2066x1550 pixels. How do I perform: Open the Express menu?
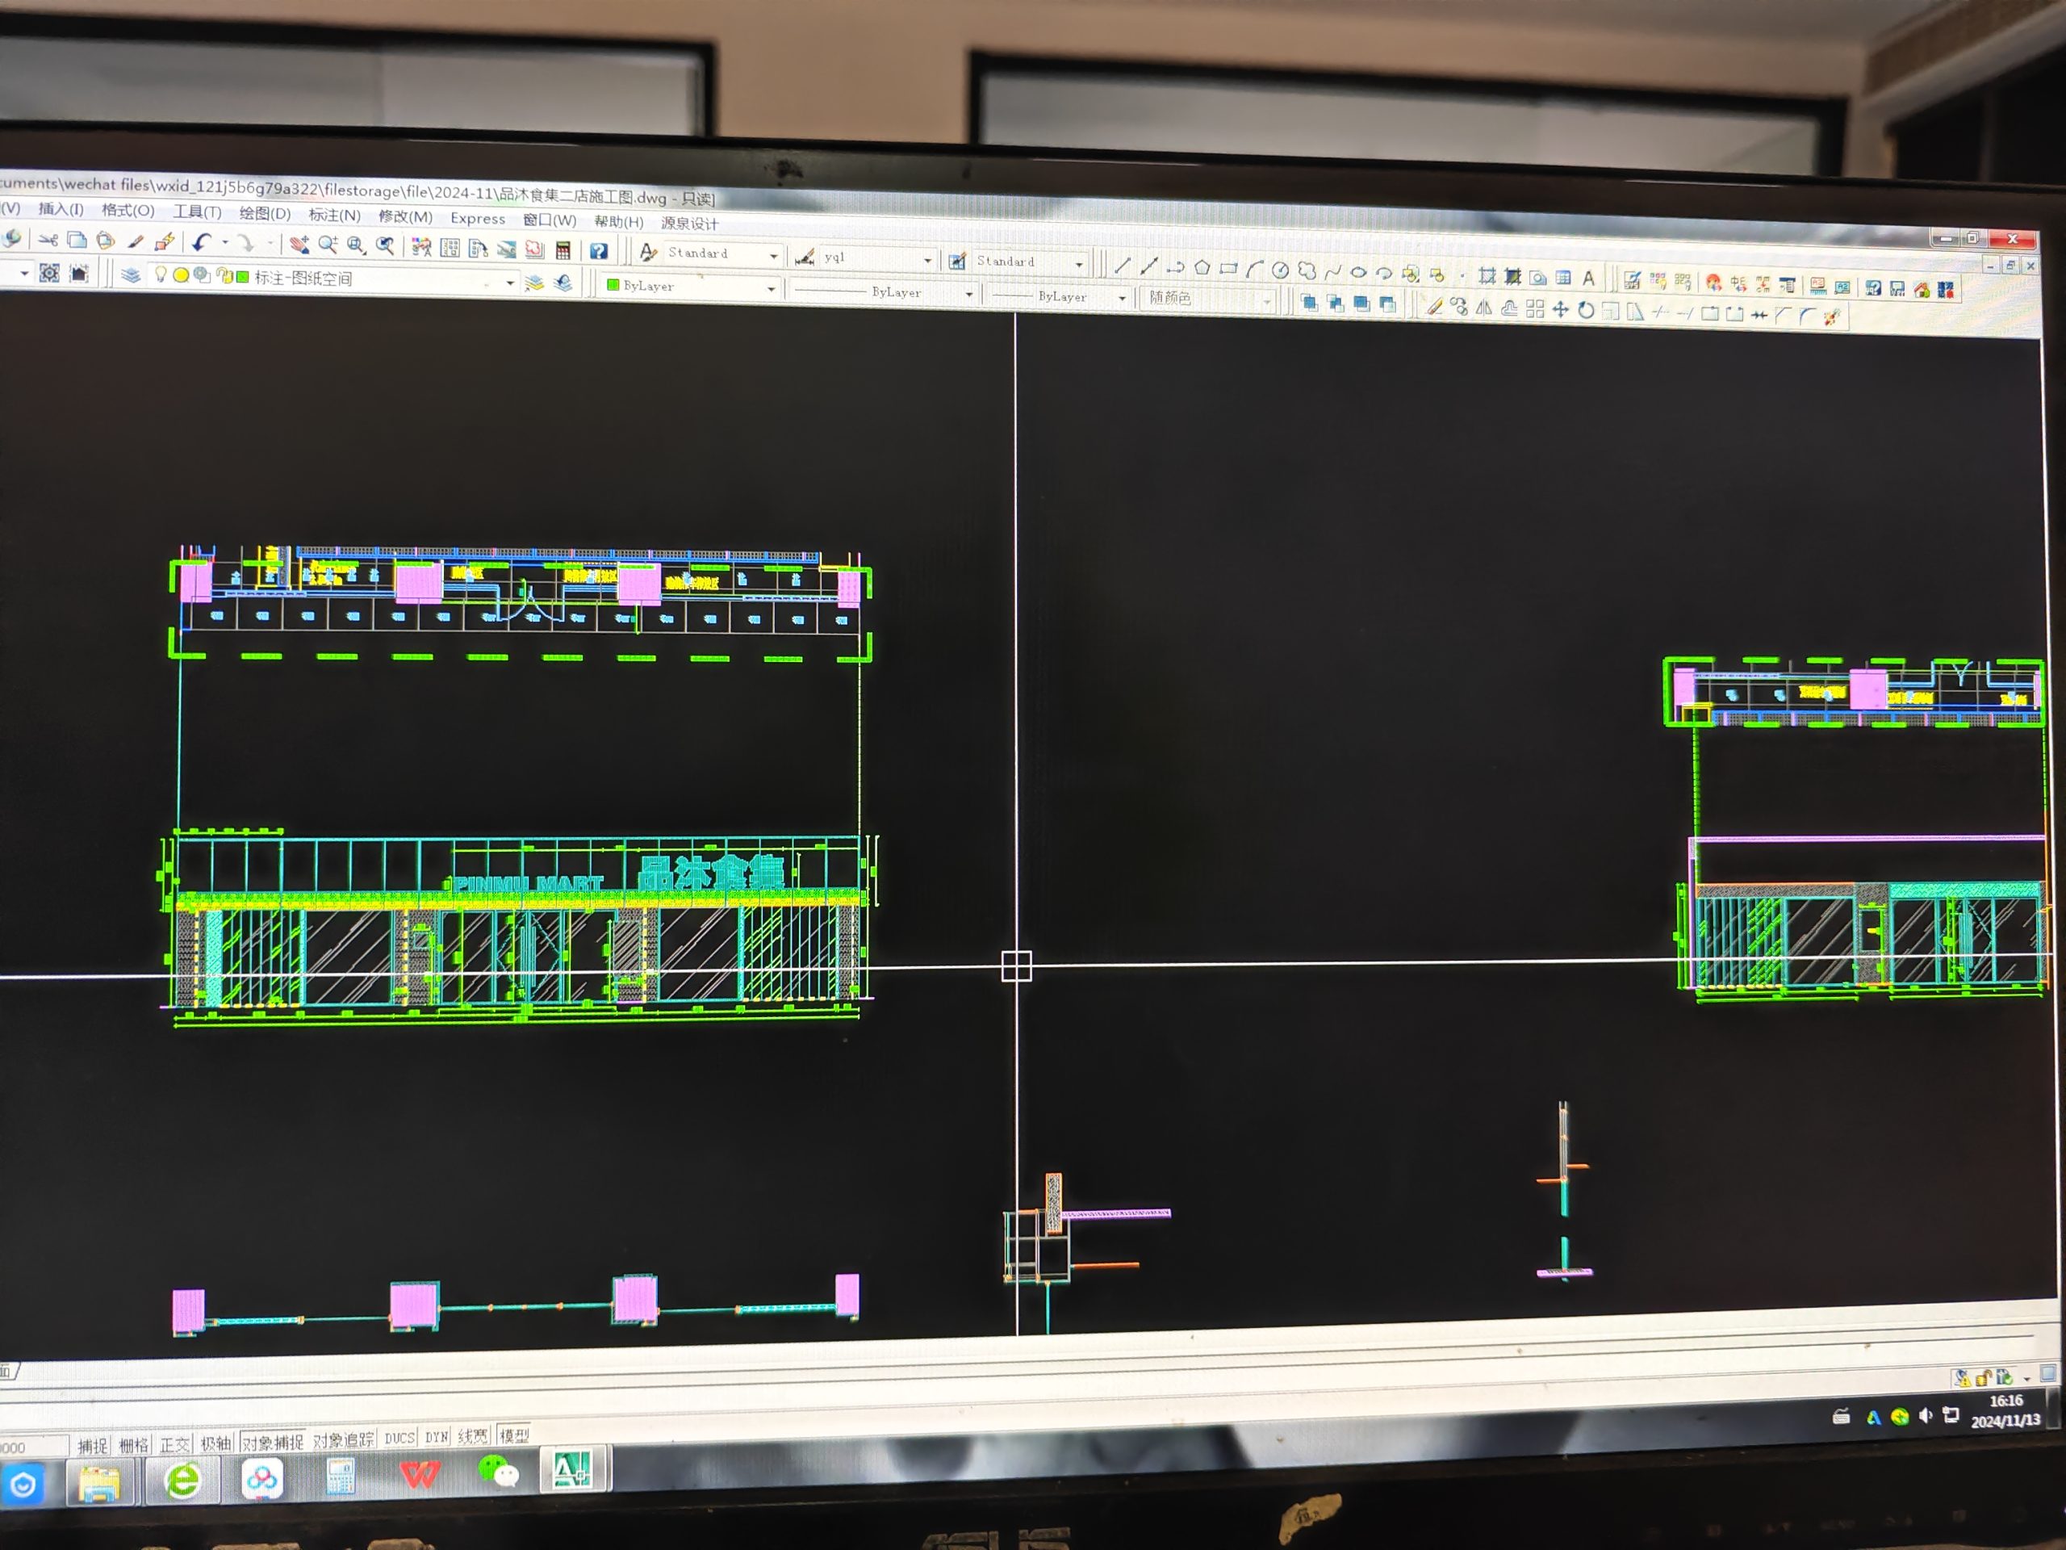tap(477, 219)
